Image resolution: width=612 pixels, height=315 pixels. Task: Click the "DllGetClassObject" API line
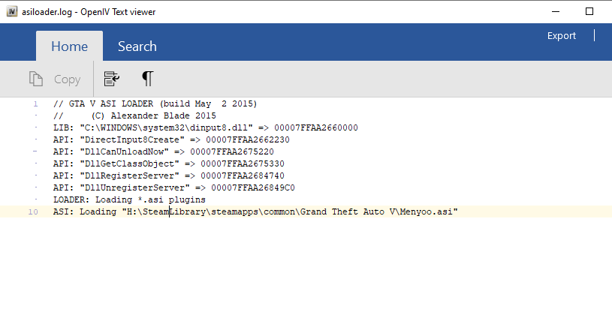pyautogui.click(x=168, y=163)
